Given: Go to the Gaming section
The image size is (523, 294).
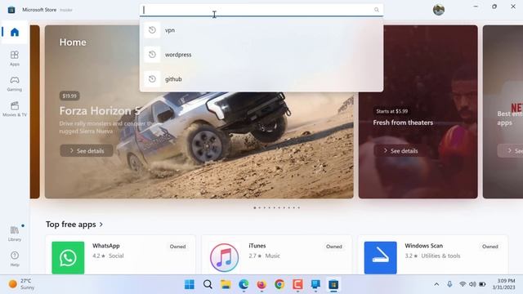Looking at the screenshot, I should (x=15, y=83).
